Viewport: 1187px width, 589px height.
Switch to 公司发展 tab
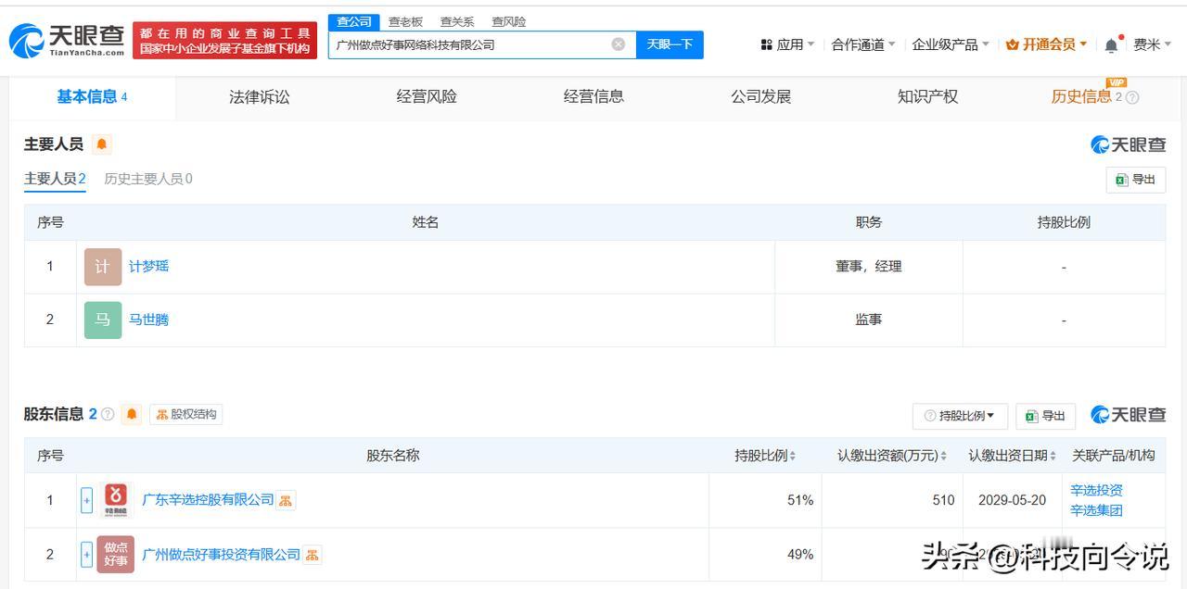pyautogui.click(x=760, y=96)
